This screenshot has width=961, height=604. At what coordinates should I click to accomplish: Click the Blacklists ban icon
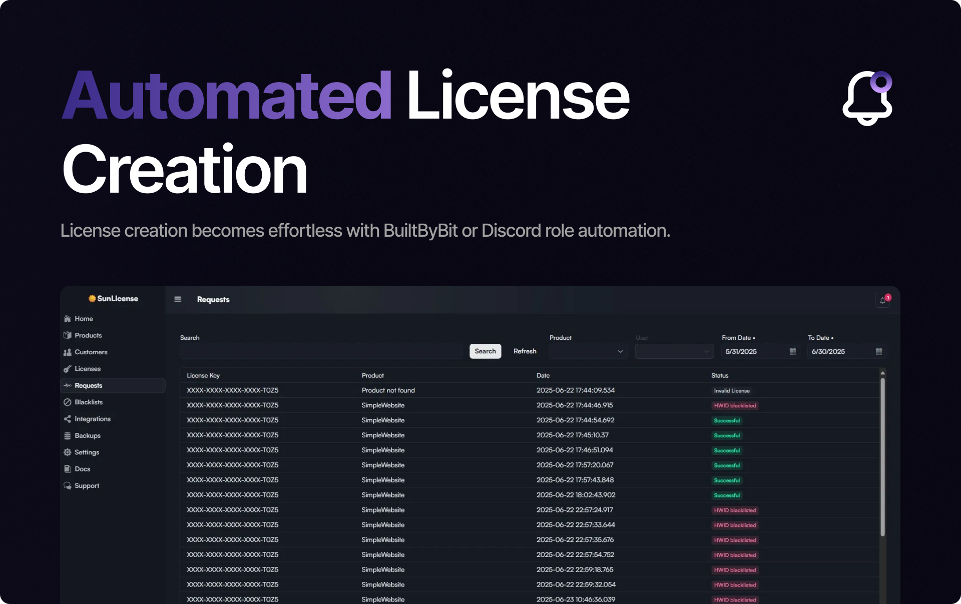[x=68, y=402]
